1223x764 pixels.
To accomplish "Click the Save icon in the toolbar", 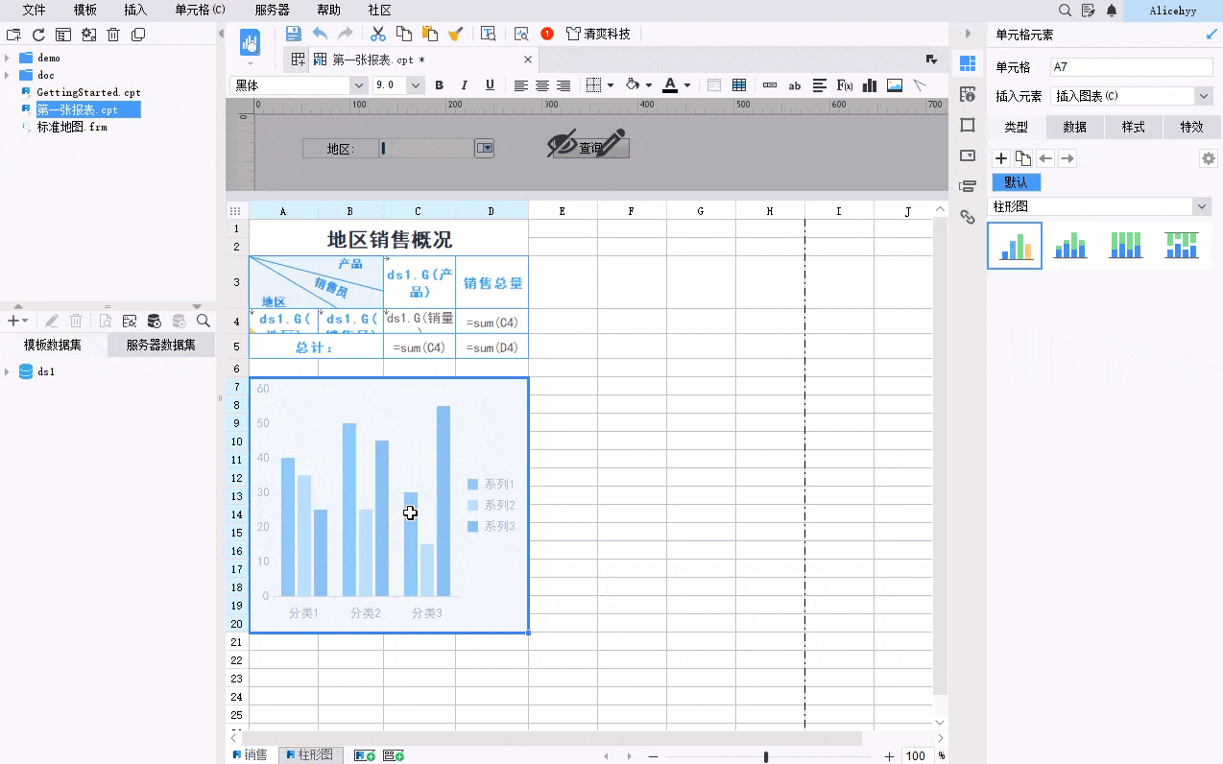I will (294, 34).
